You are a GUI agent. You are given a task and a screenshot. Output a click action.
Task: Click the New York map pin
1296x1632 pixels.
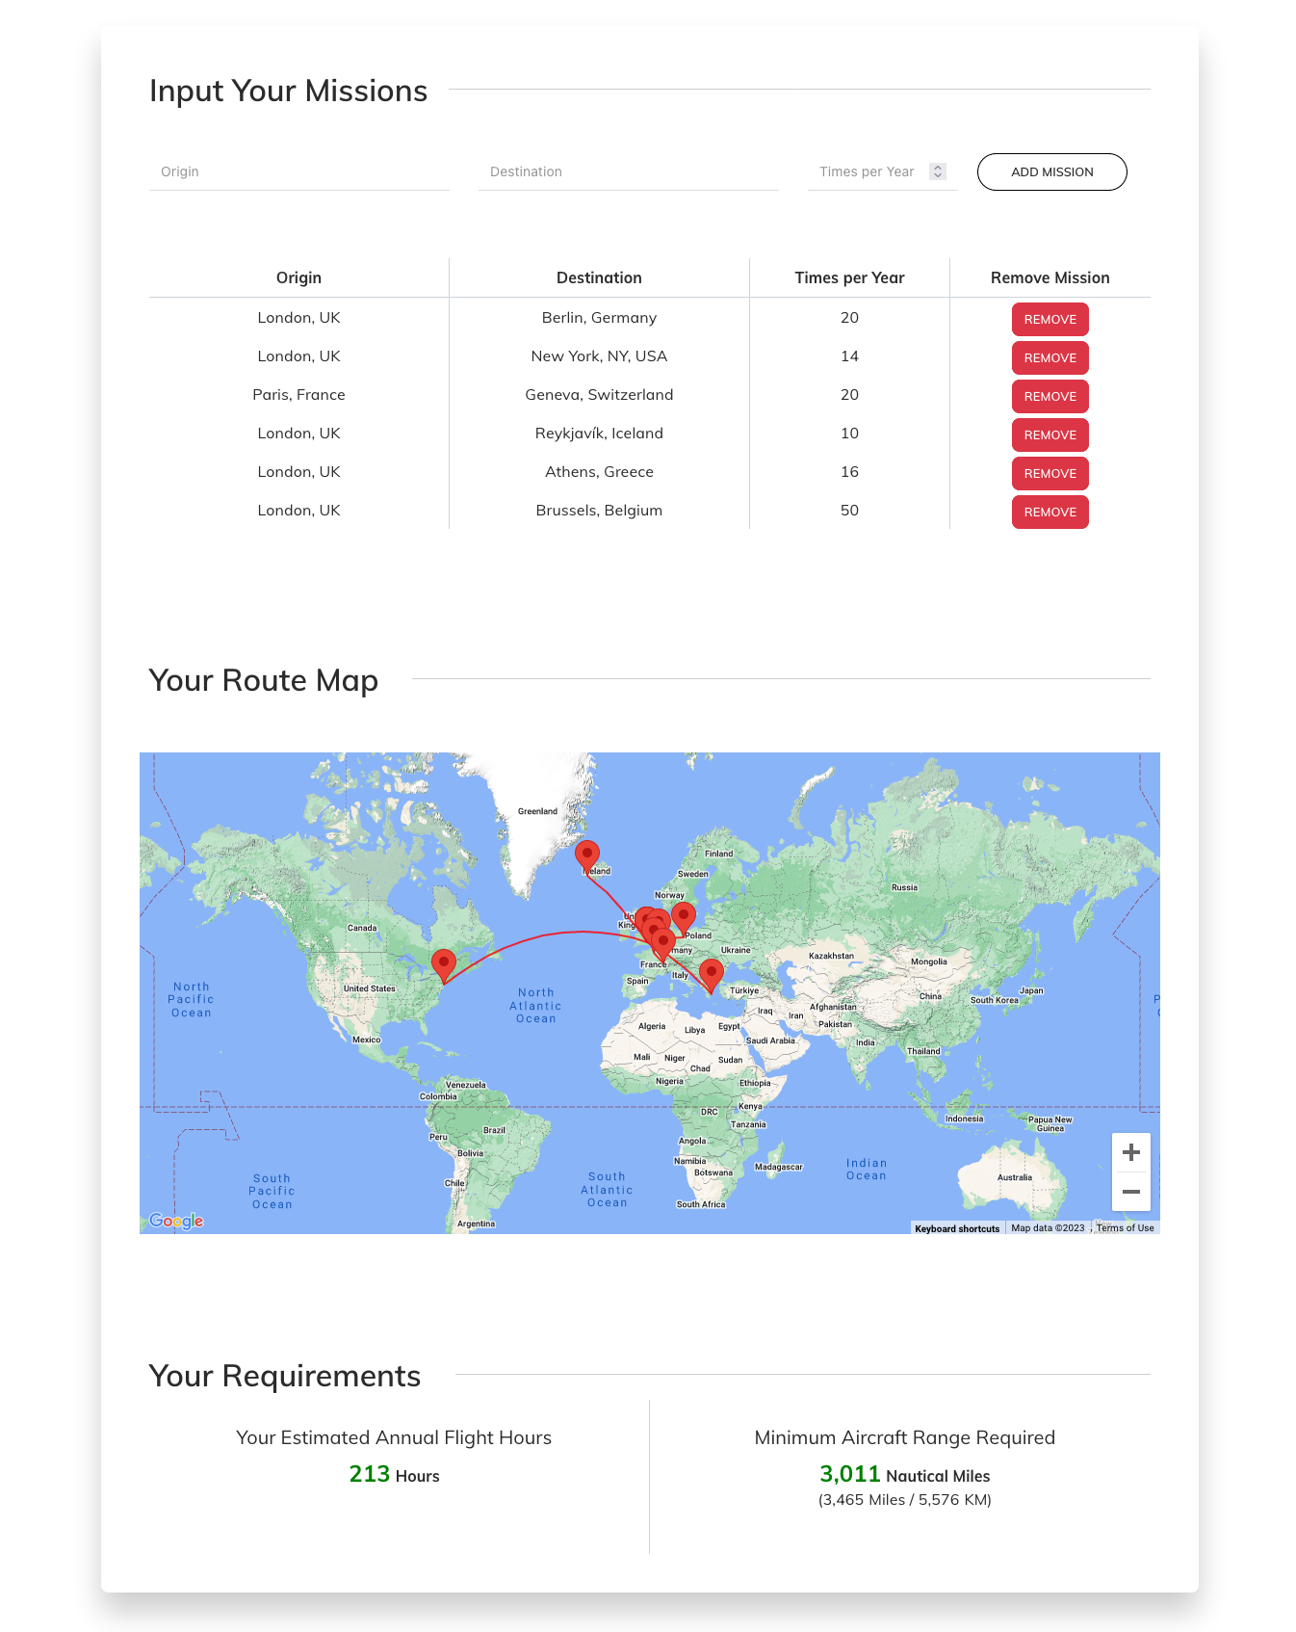[444, 964]
